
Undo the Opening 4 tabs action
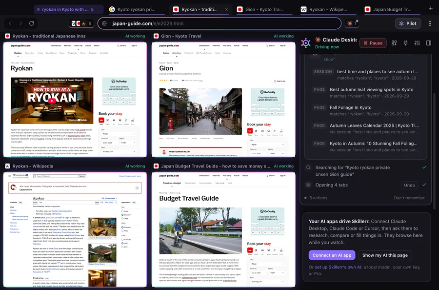[409, 185]
